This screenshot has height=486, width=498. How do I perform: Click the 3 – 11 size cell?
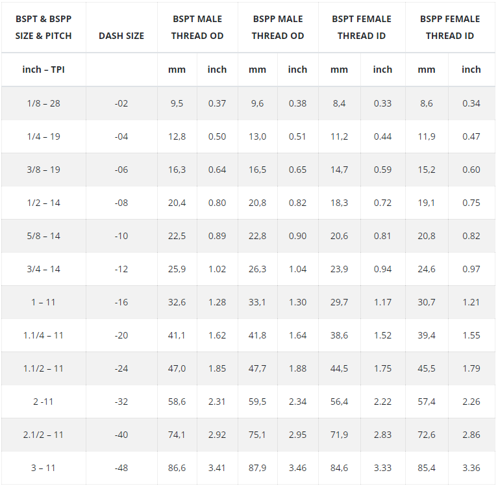click(x=44, y=468)
